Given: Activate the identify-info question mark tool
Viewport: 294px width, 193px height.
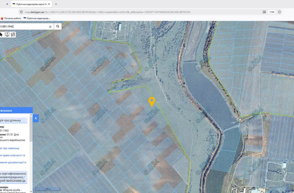Looking at the screenshot, I should click(x=7, y=35).
